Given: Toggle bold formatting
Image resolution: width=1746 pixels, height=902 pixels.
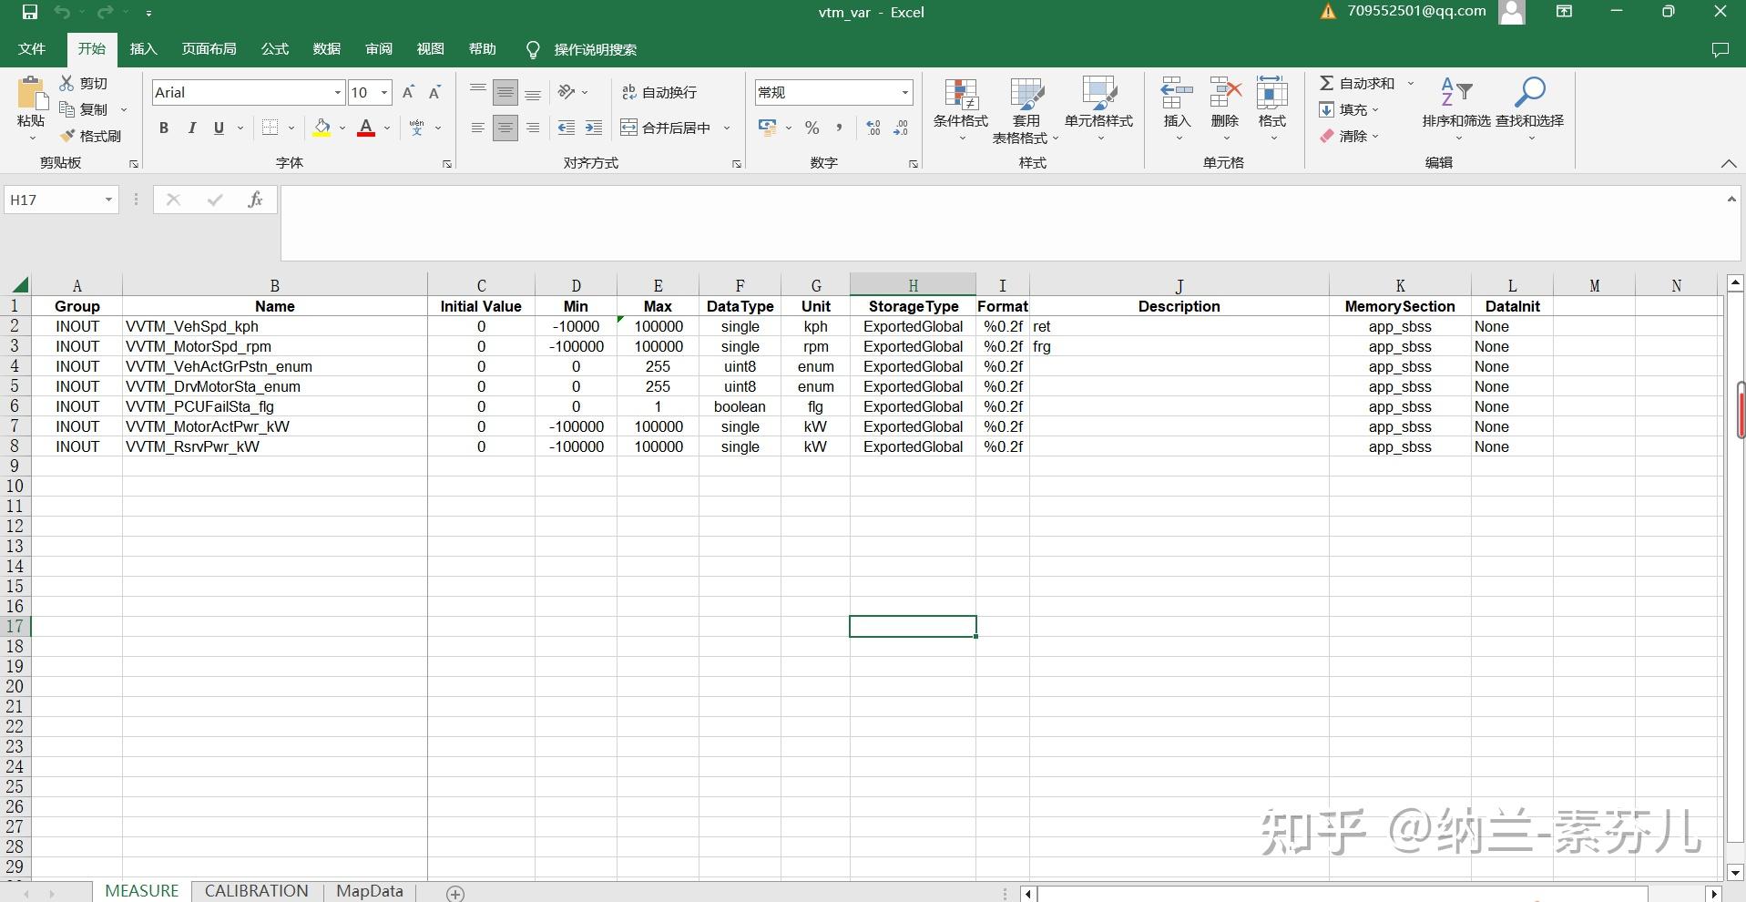Looking at the screenshot, I should point(164,128).
